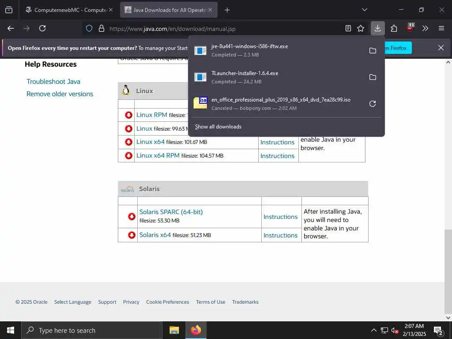Download Solaris x64 link

pyautogui.click(x=155, y=235)
